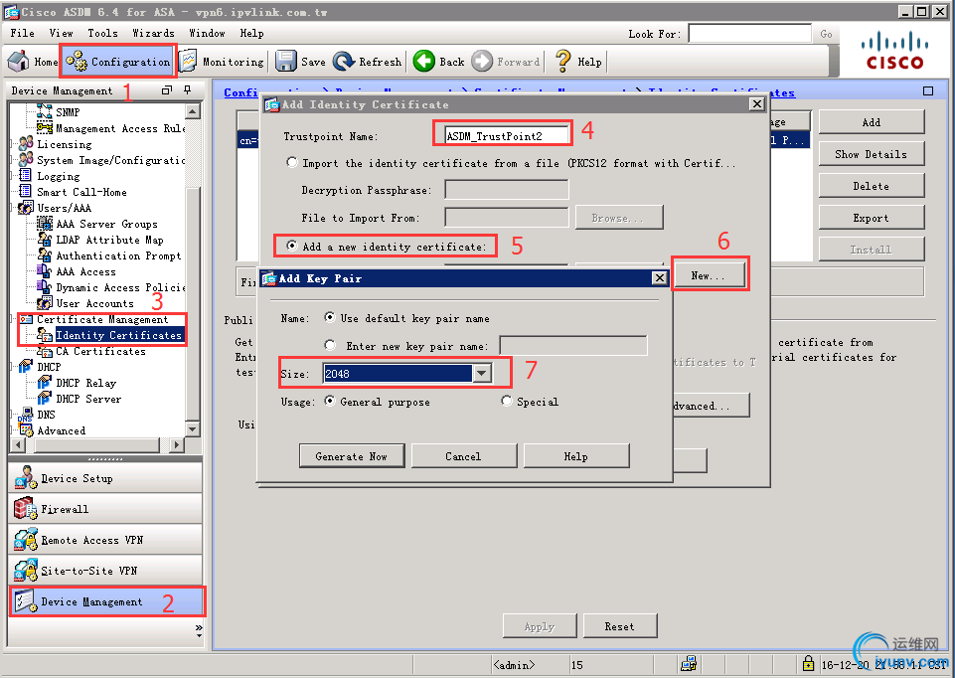Viewport: 955px width, 678px height.
Task: Undock the Device Management pane icon
Action: pos(166,90)
